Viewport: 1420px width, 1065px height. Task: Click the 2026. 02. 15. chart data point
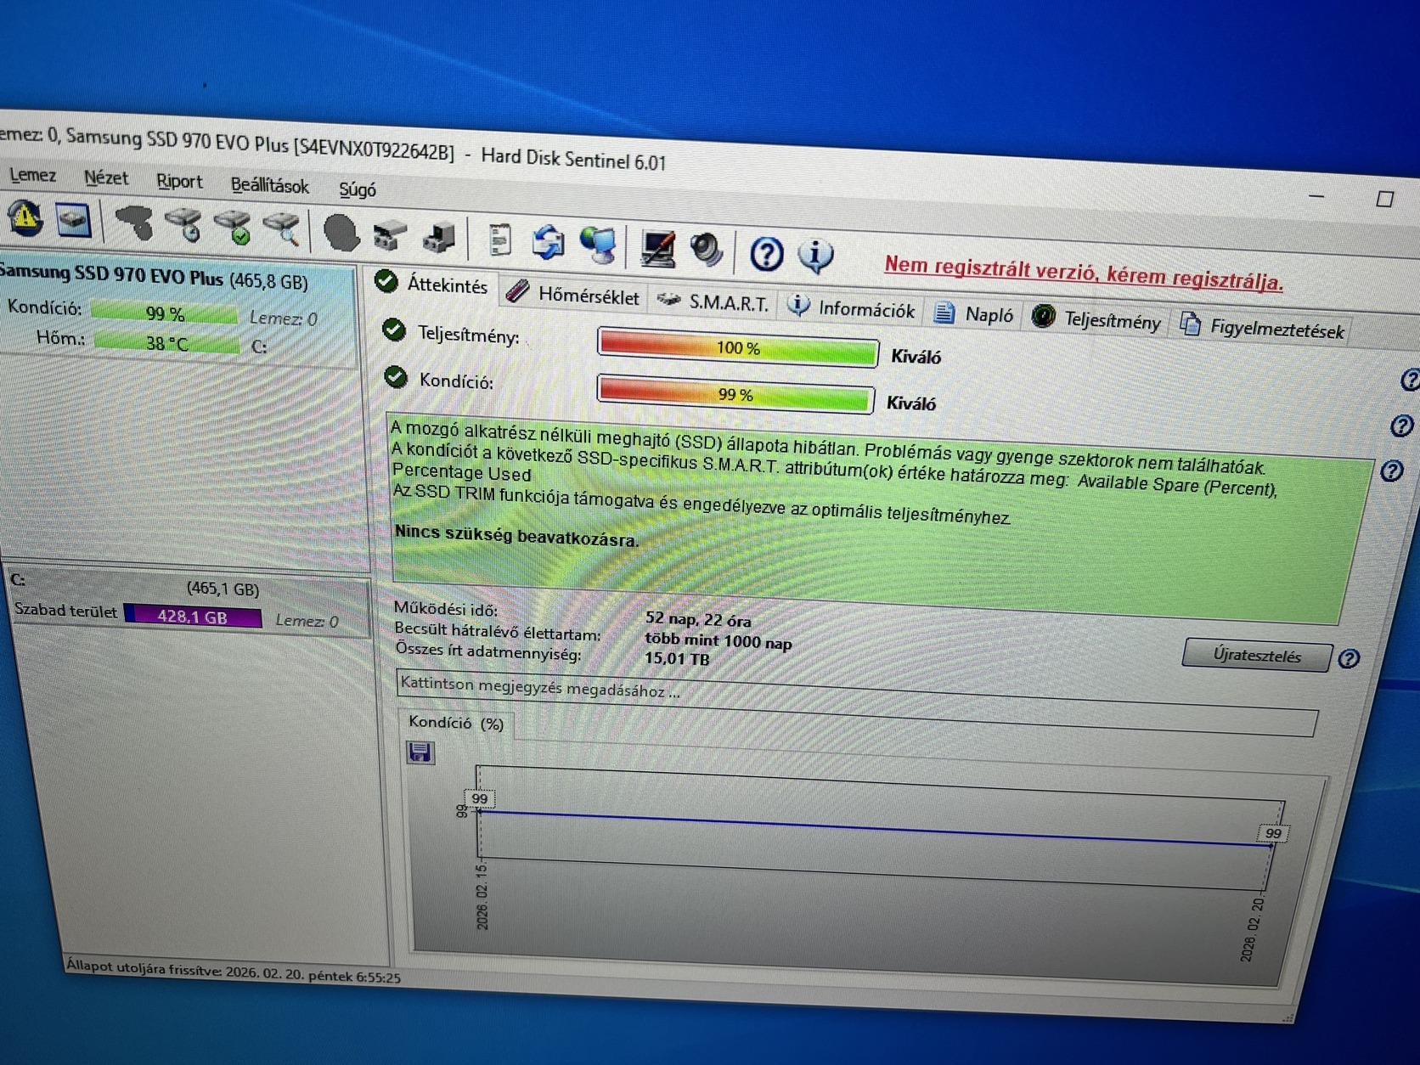click(480, 811)
